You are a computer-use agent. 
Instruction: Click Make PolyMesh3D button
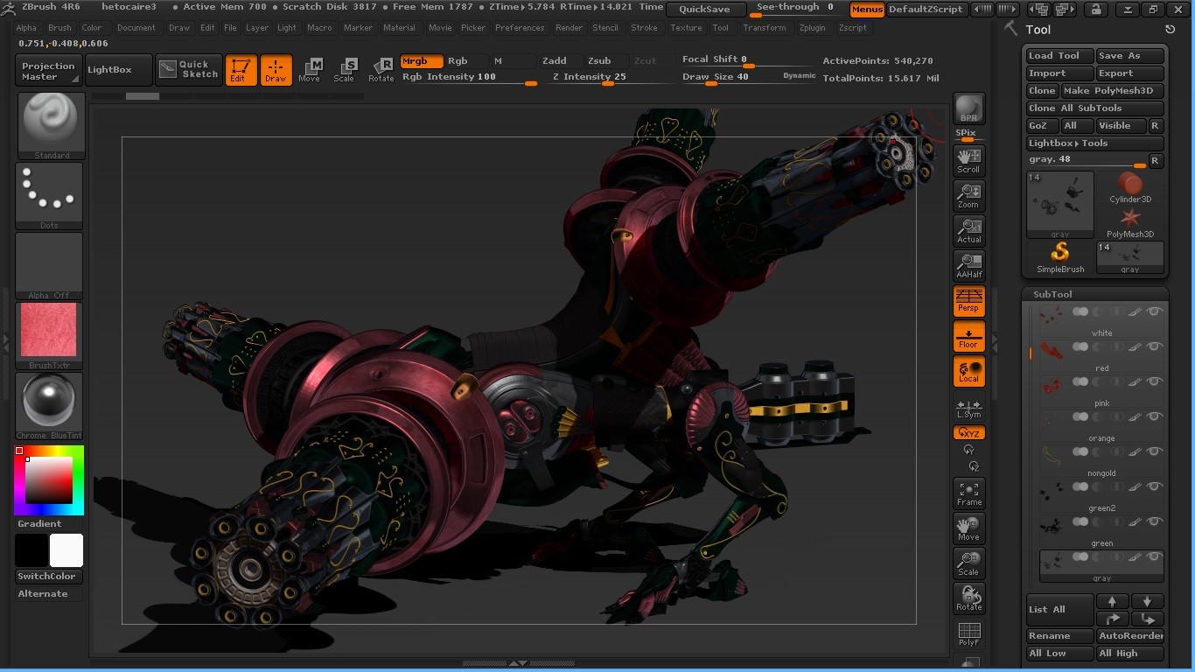point(1113,91)
